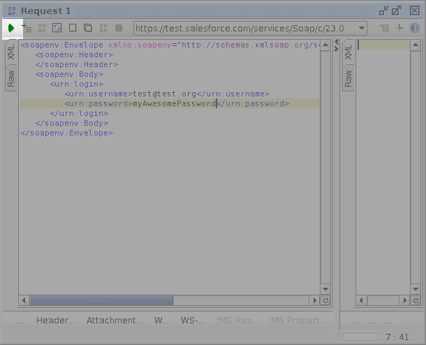Image resolution: width=426 pixels, height=345 pixels.
Task: Open the Header... tab at the bottom
Action: point(55,321)
